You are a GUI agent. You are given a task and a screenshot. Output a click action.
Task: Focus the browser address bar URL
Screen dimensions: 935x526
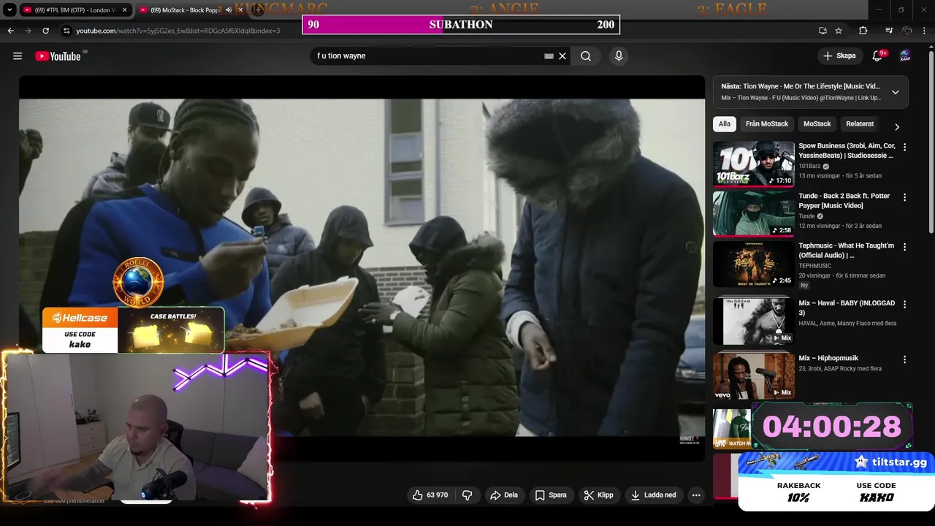pyautogui.click(x=178, y=31)
